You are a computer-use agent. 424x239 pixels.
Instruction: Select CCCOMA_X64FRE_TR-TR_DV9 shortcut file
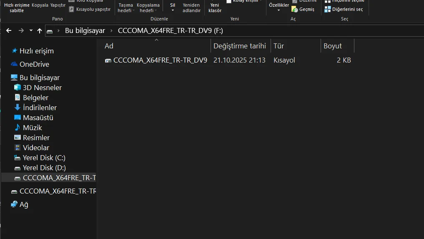point(160,60)
